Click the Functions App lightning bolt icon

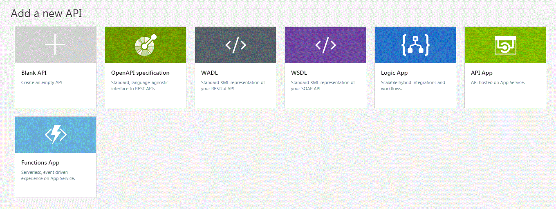tap(56, 134)
